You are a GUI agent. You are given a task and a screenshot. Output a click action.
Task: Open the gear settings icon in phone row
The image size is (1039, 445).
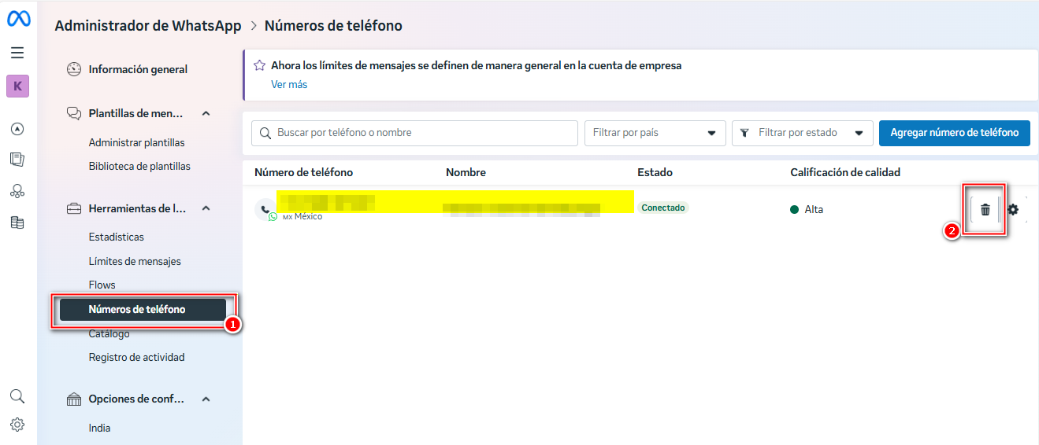[x=1013, y=210]
